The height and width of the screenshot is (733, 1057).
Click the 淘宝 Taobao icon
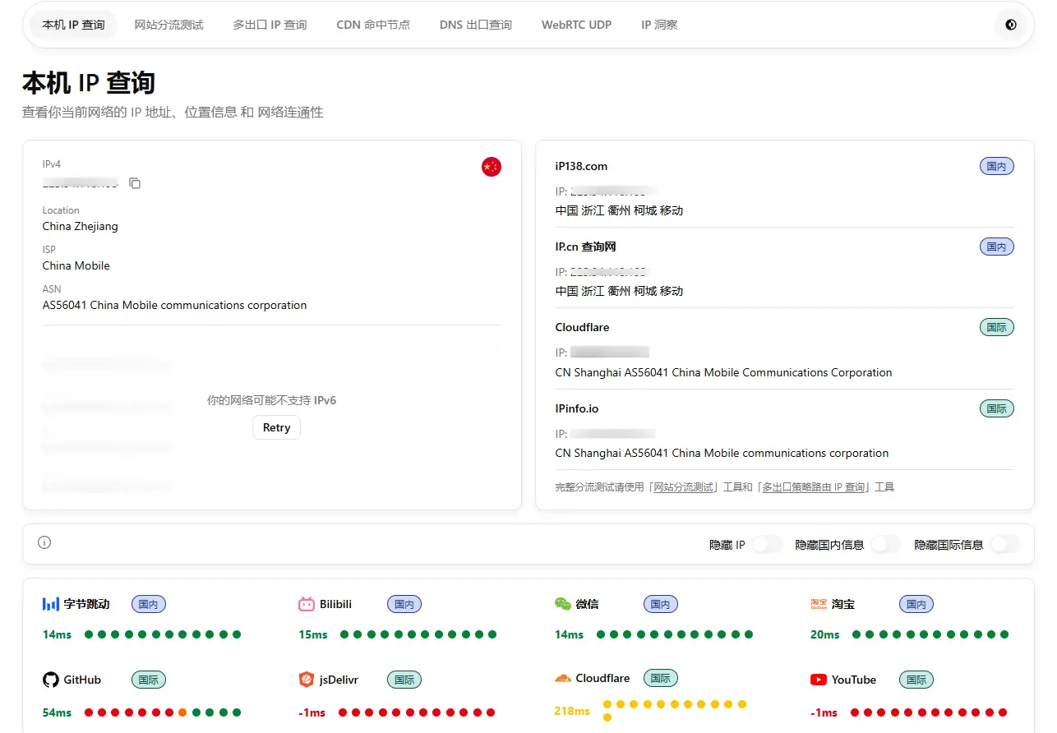coord(819,604)
